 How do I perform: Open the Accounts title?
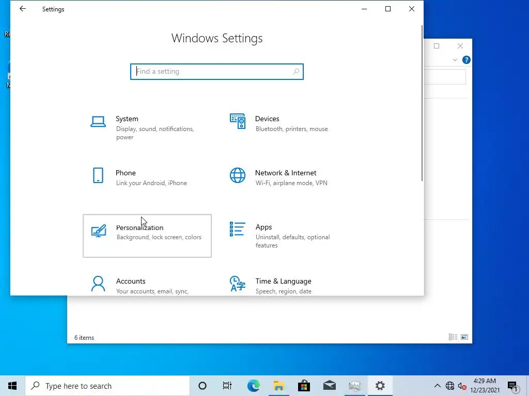click(x=131, y=281)
